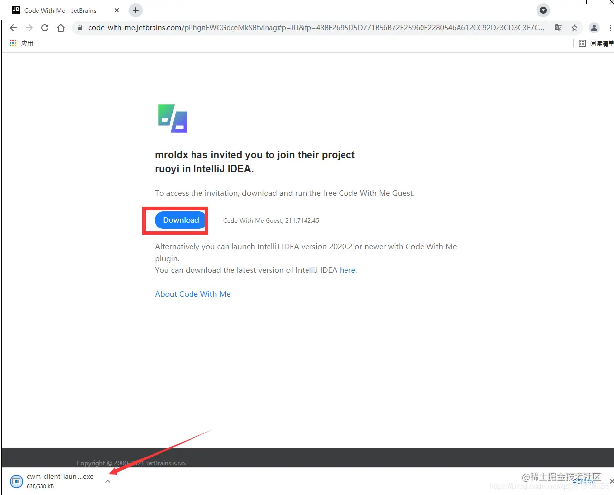This screenshot has height=495, width=614.
Task: Click the Code With Me Guest, 211.7142.45 text
Action: pos(271,221)
